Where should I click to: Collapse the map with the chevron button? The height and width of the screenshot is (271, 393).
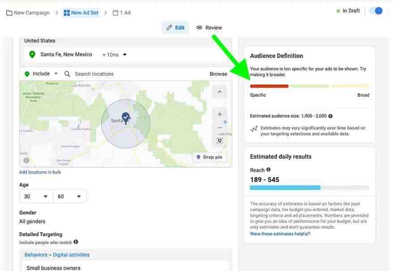point(220,92)
